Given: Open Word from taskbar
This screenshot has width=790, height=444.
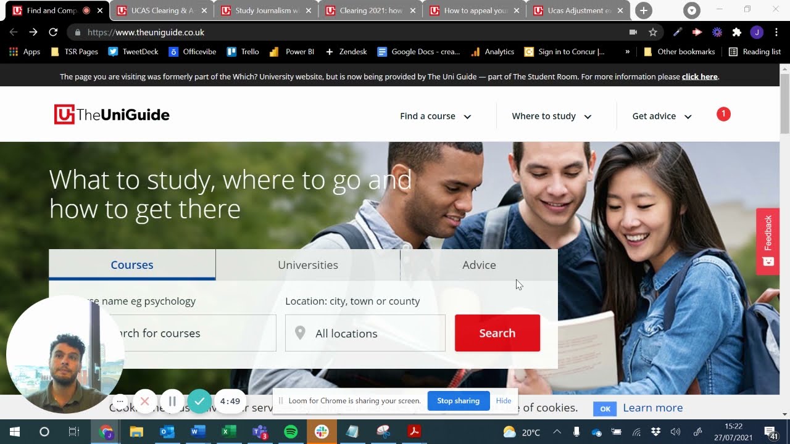Looking at the screenshot, I should (198, 432).
